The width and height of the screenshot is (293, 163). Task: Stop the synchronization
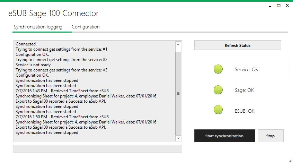[x=270, y=136]
